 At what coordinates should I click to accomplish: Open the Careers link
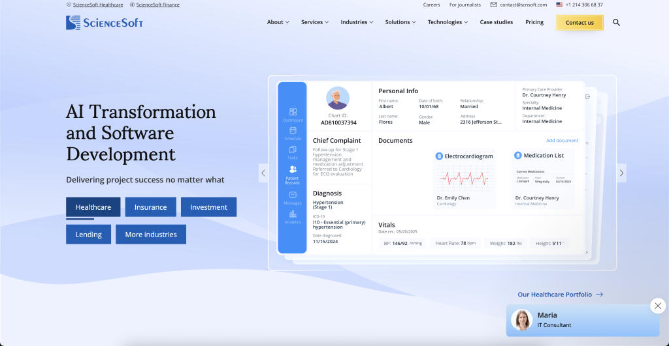pos(431,5)
